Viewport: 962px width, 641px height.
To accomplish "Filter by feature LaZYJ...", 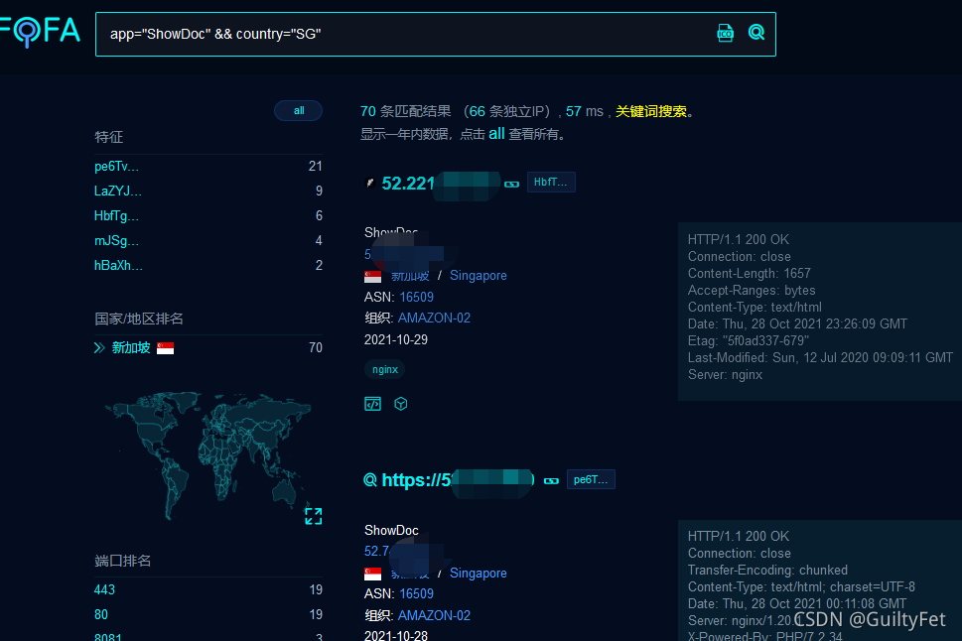I will pyautogui.click(x=118, y=191).
